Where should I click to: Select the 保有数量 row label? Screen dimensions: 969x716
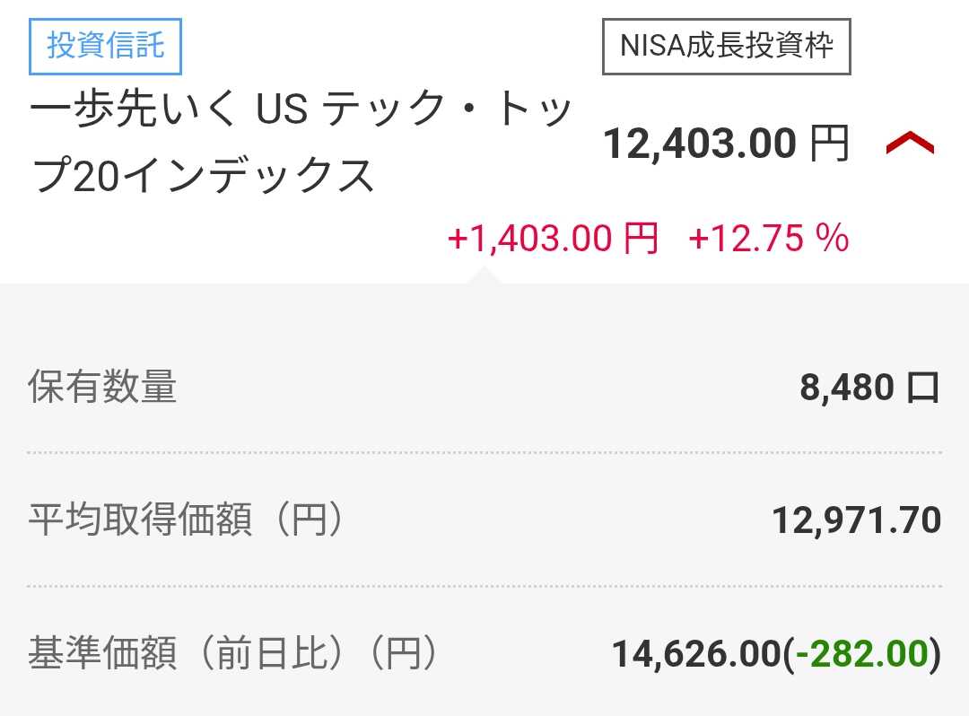click(x=102, y=387)
